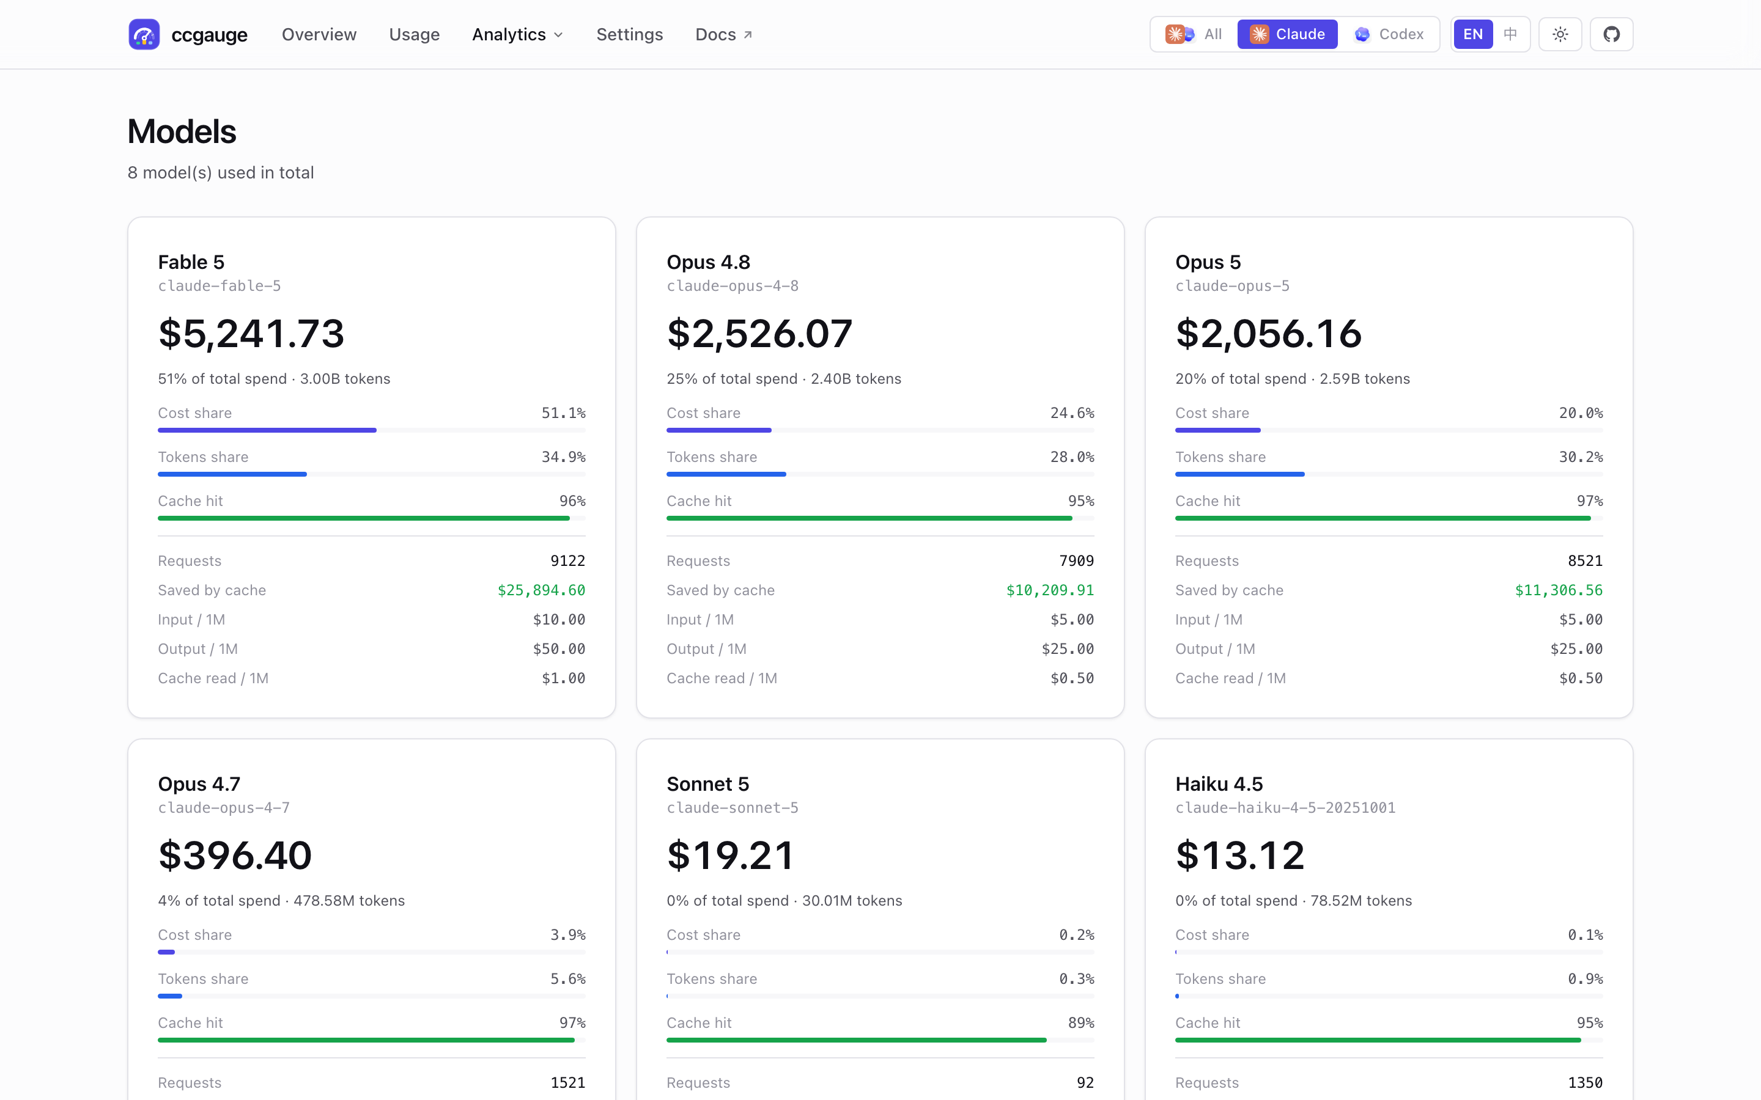This screenshot has height=1100, width=1761.
Task: Click the model ID claude-opus-5
Action: [x=1233, y=286]
